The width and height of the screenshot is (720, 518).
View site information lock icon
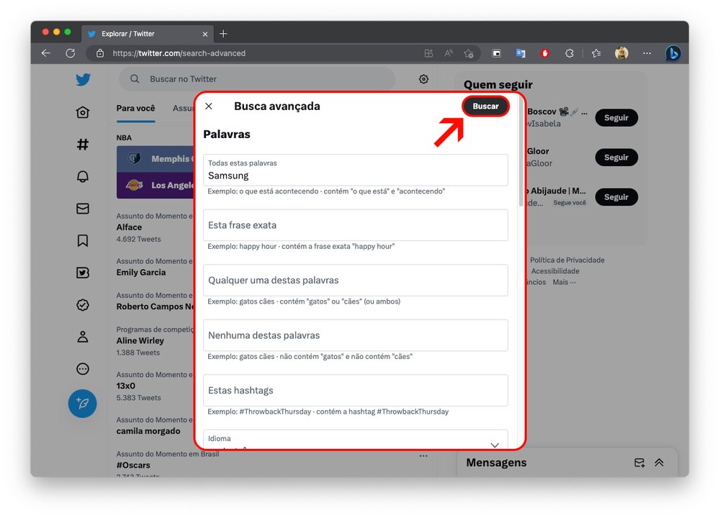tap(99, 53)
